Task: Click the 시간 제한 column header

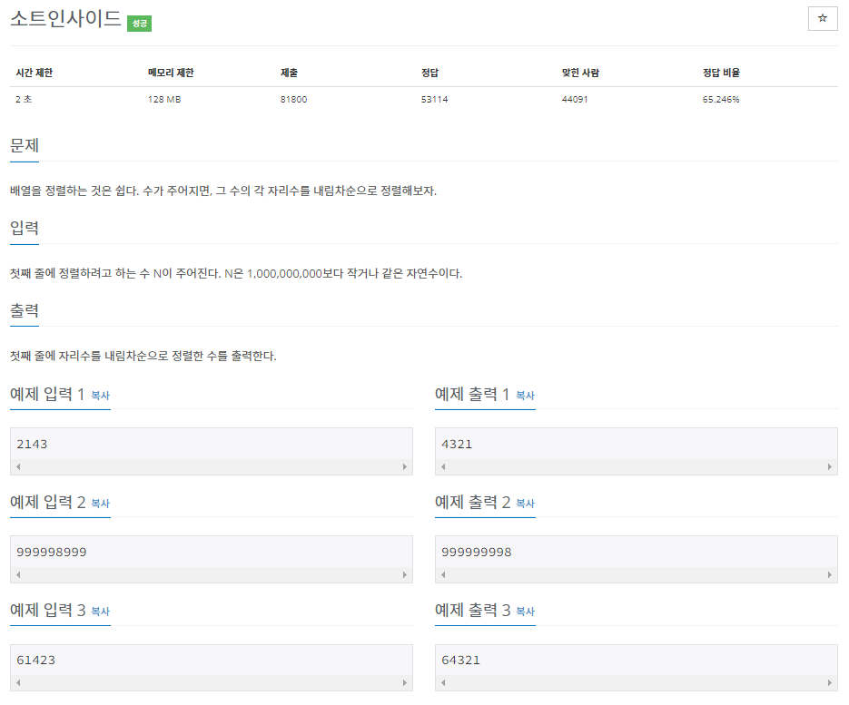Action: pyautogui.click(x=35, y=73)
